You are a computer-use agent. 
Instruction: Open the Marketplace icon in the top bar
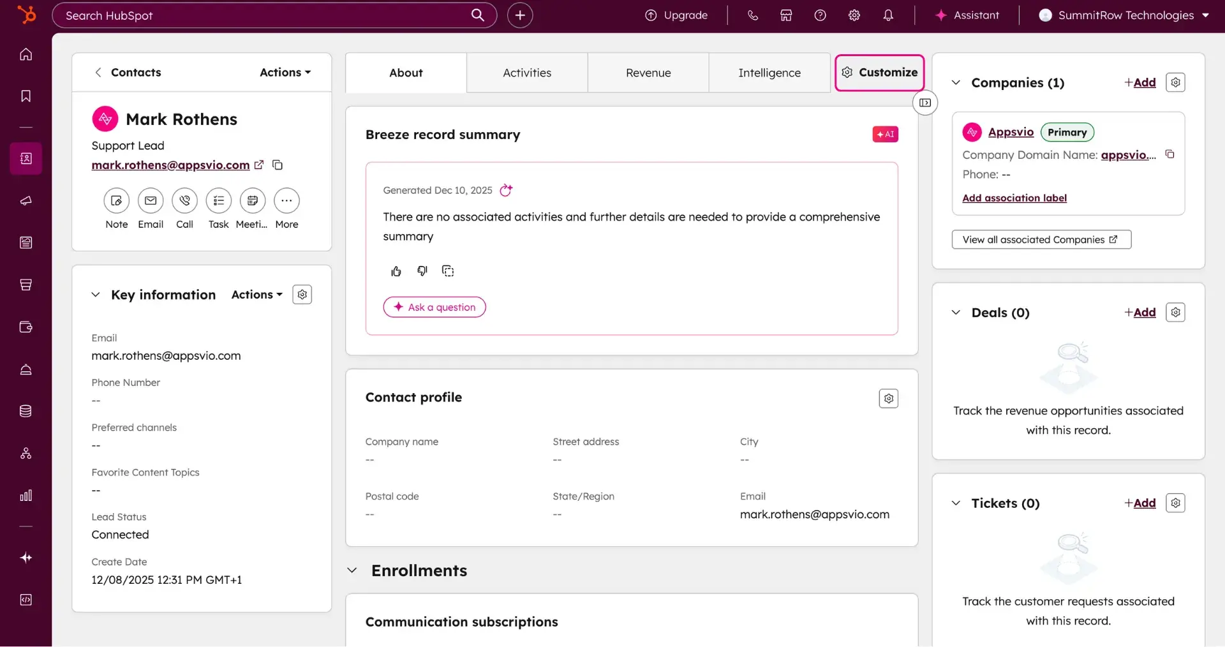click(x=786, y=15)
